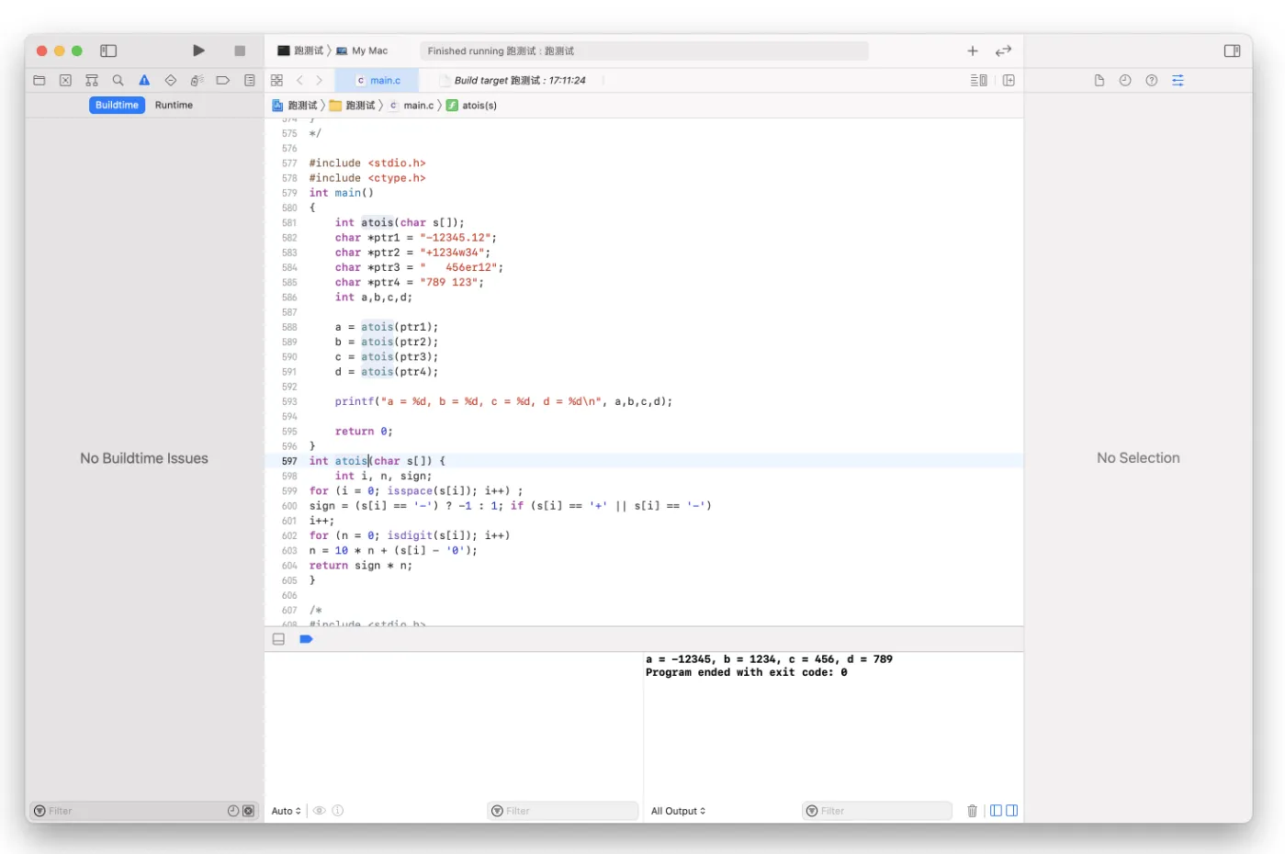Adjust editor options lines icon
Viewport: 1285px width, 854px height.
979,80
